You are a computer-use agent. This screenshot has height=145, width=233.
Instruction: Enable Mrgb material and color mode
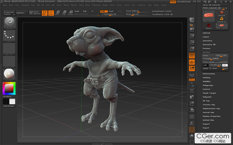tap(77, 11)
